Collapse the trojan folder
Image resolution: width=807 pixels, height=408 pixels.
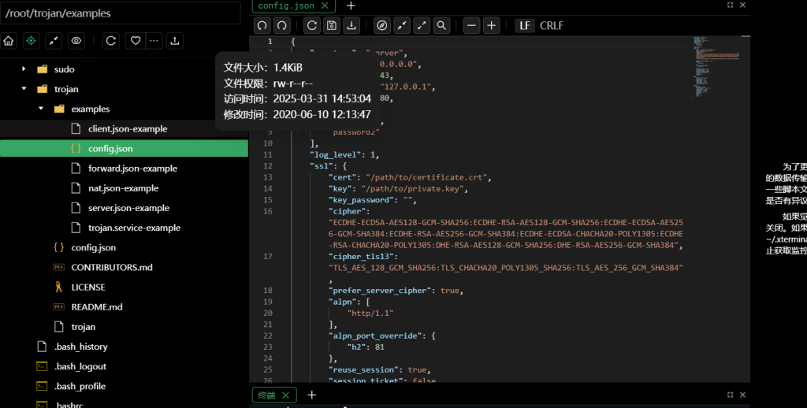pos(24,89)
